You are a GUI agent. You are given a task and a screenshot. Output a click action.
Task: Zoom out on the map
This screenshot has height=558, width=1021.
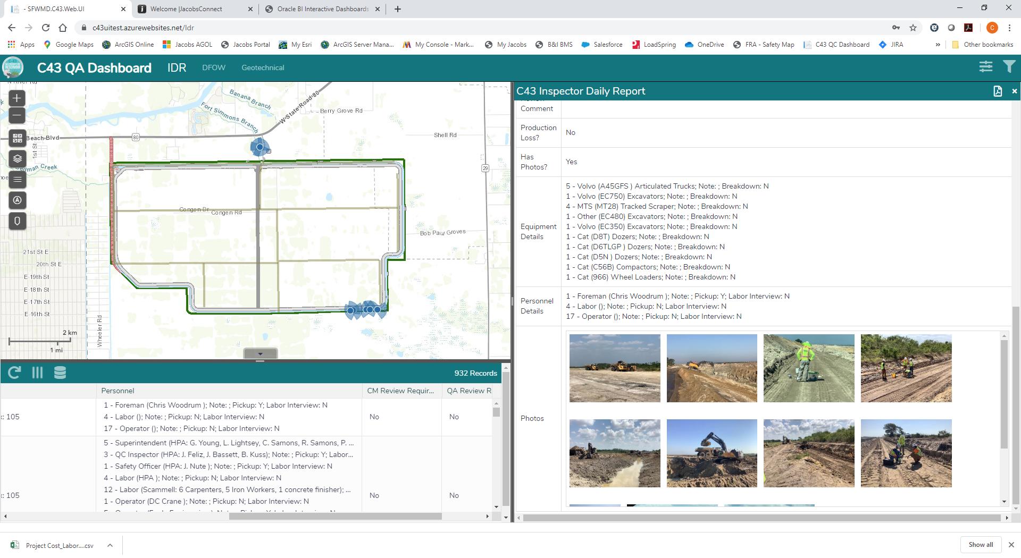[x=17, y=115]
